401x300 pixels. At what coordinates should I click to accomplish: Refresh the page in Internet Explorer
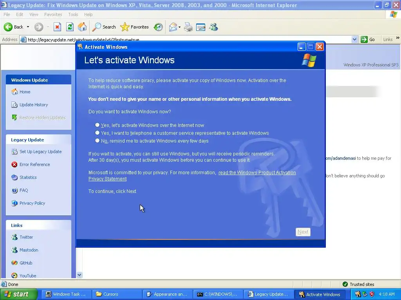tap(70, 27)
